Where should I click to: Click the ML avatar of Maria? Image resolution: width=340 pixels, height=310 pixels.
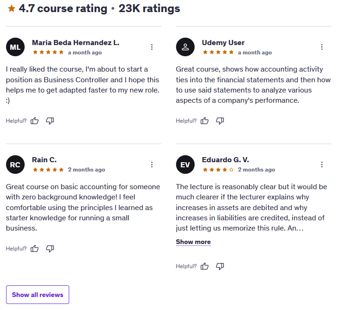tap(15, 47)
